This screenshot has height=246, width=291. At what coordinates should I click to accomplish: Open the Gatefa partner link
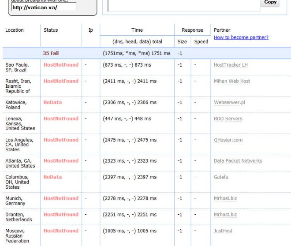[221, 177]
